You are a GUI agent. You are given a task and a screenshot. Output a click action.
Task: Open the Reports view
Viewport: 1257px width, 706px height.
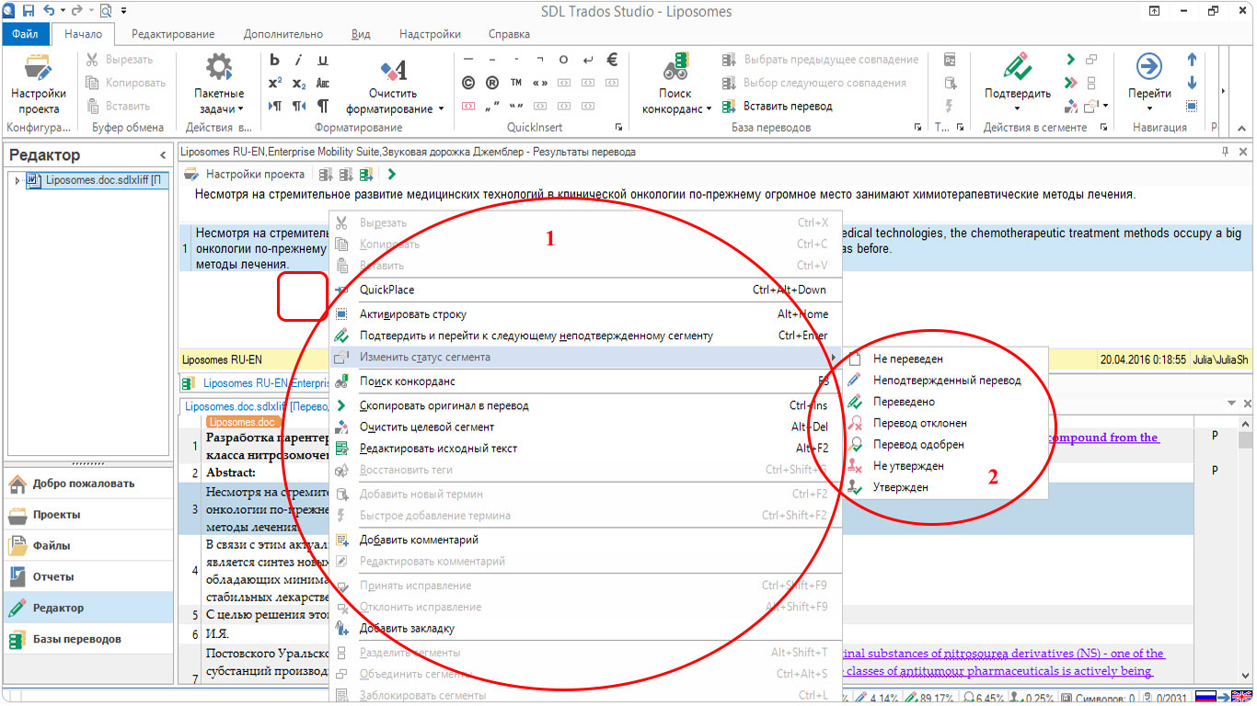[x=87, y=577]
